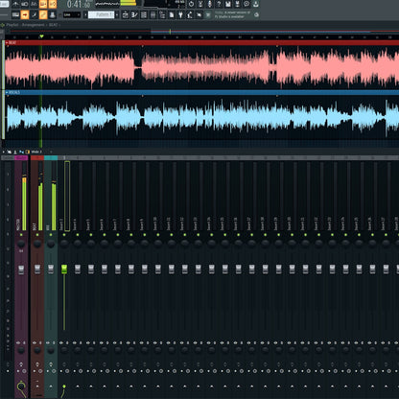Click the audio editor icon next to circular arrow
This screenshot has height=399, width=399.
click(200, 4)
